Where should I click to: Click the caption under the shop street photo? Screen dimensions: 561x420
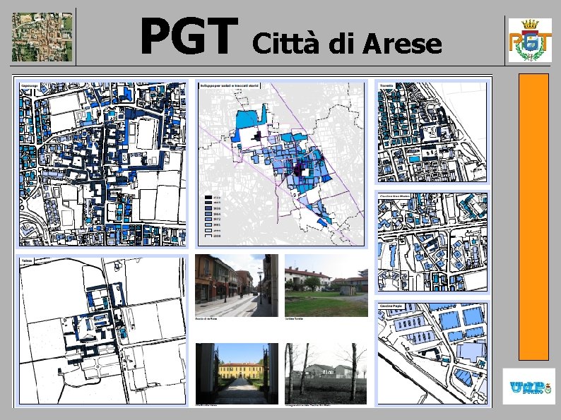tap(206, 318)
